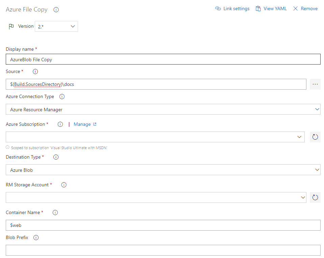Click the Container Name $web field
The image size is (324, 258).
click(x=163, y=225)
